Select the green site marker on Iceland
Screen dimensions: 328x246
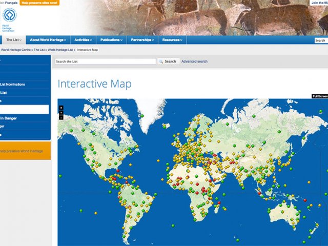point(165,127)
